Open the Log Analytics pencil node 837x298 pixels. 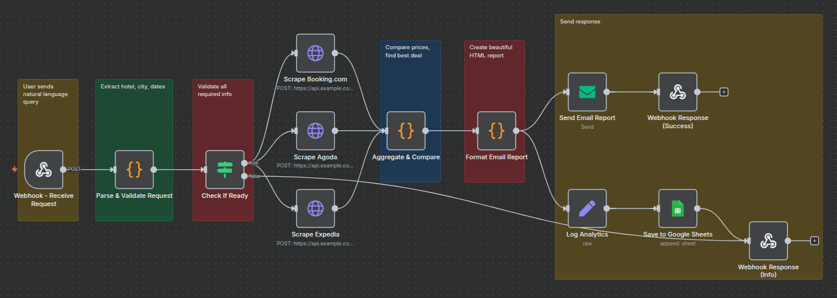(x=587, y=208)
